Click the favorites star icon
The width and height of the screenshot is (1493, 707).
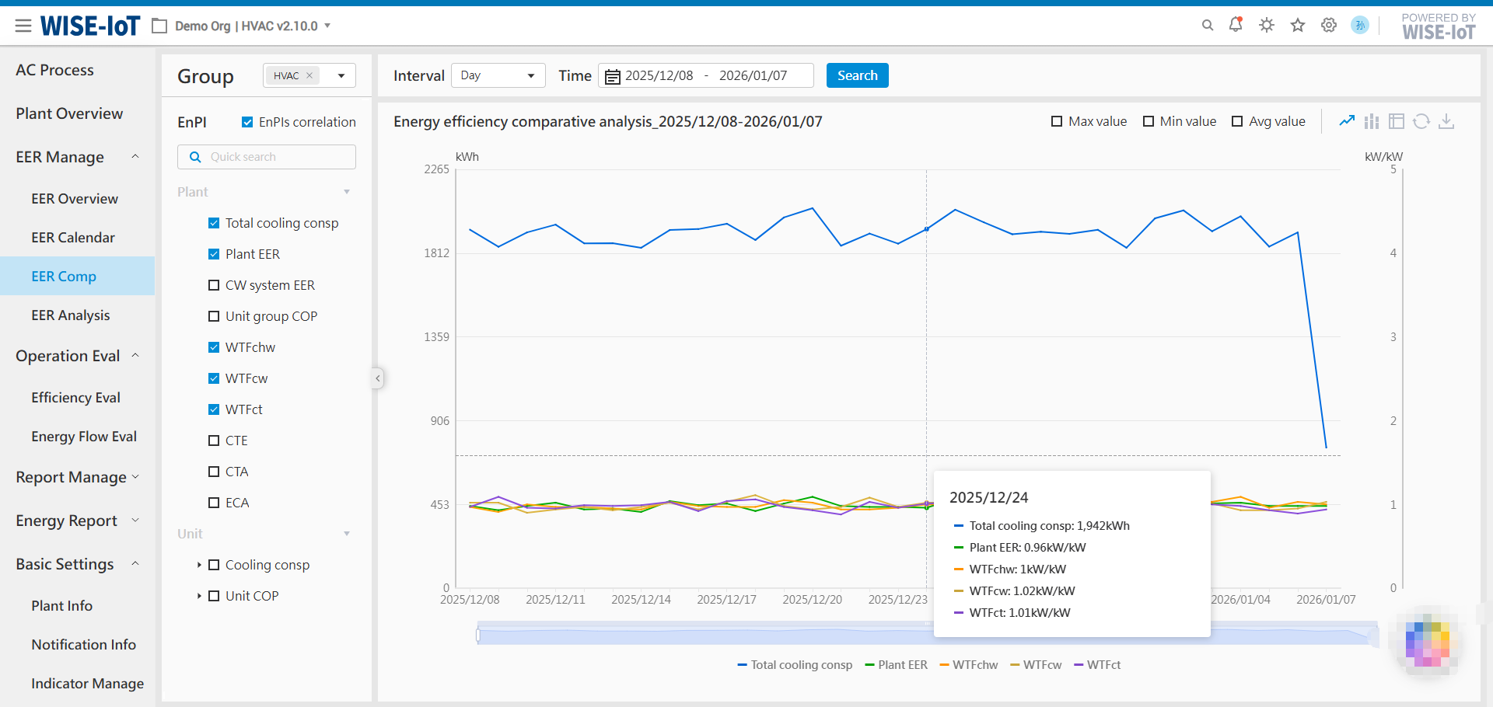pyautogui.click(x=1298, y=25)
